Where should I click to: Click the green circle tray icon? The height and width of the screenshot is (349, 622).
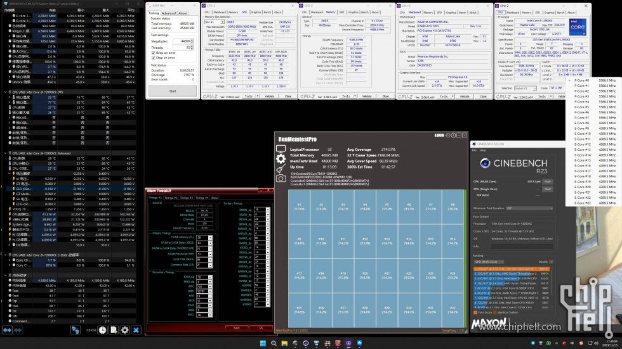pos(548,343)
